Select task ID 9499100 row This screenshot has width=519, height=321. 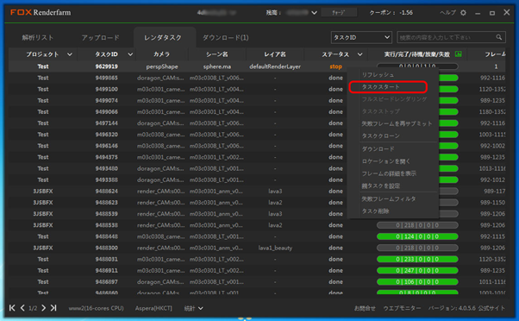257,89
